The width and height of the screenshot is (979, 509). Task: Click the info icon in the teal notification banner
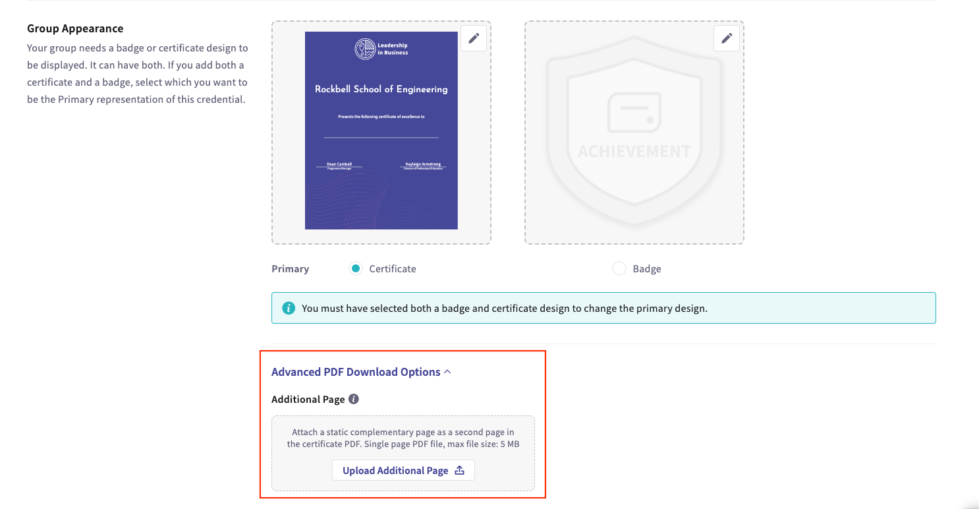288,307
